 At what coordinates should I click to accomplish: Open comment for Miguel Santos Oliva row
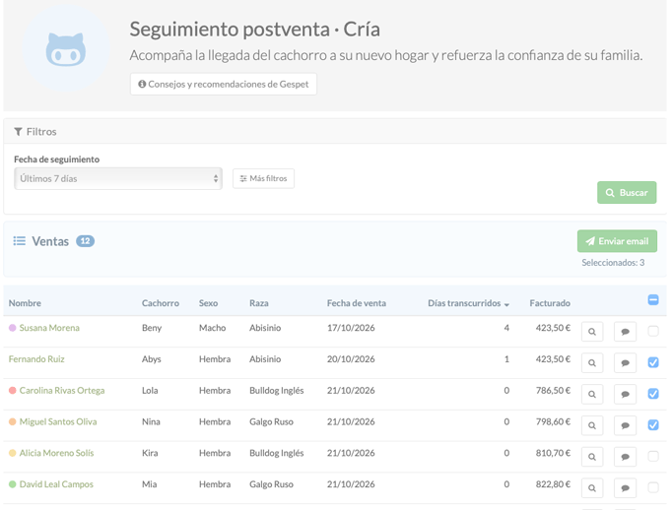click(625, 425)
